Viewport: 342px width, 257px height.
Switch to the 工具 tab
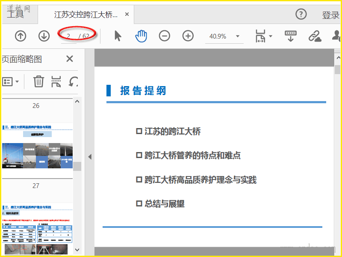pyautogui.click(x=15, y=15)
